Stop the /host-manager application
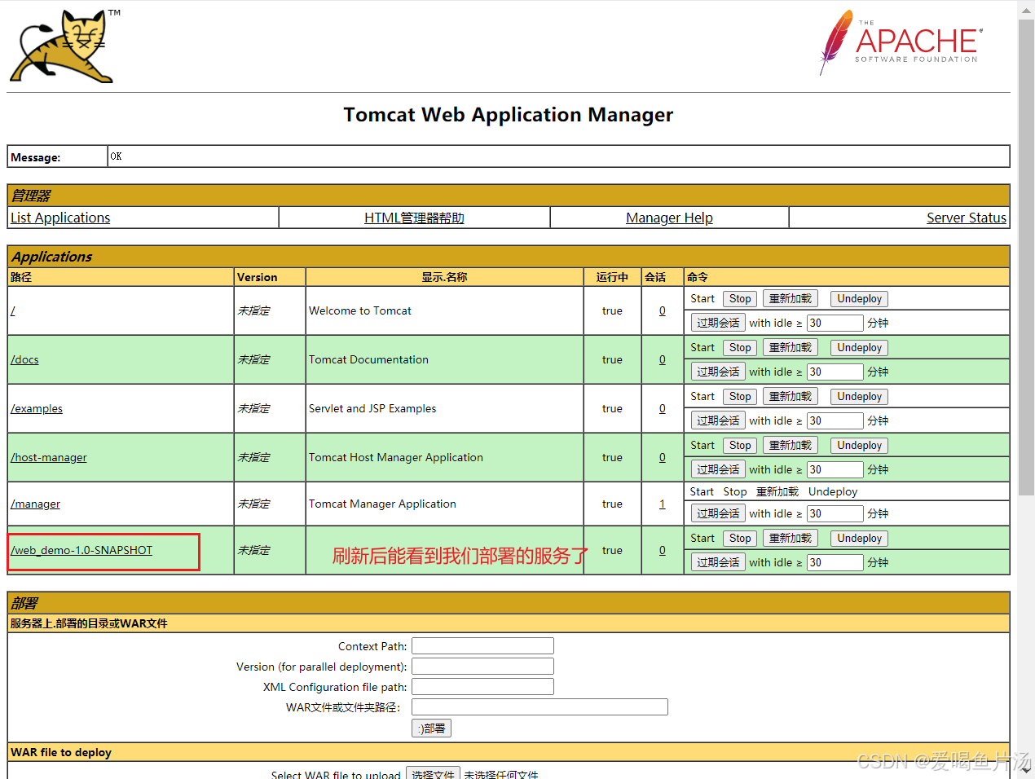Viewport: 1035px width, 779px height. [x=740, y=446]
